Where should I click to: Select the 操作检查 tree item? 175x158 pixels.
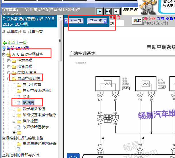(x=30, y=121)
